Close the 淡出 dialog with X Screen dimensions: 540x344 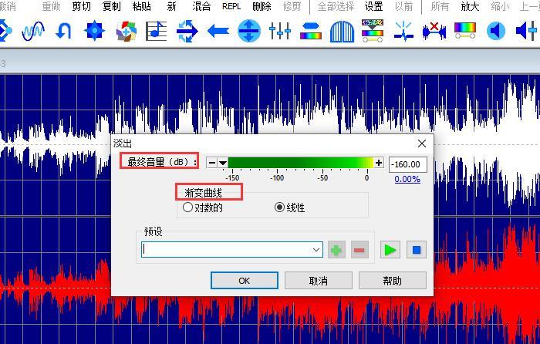coord(422,143)
